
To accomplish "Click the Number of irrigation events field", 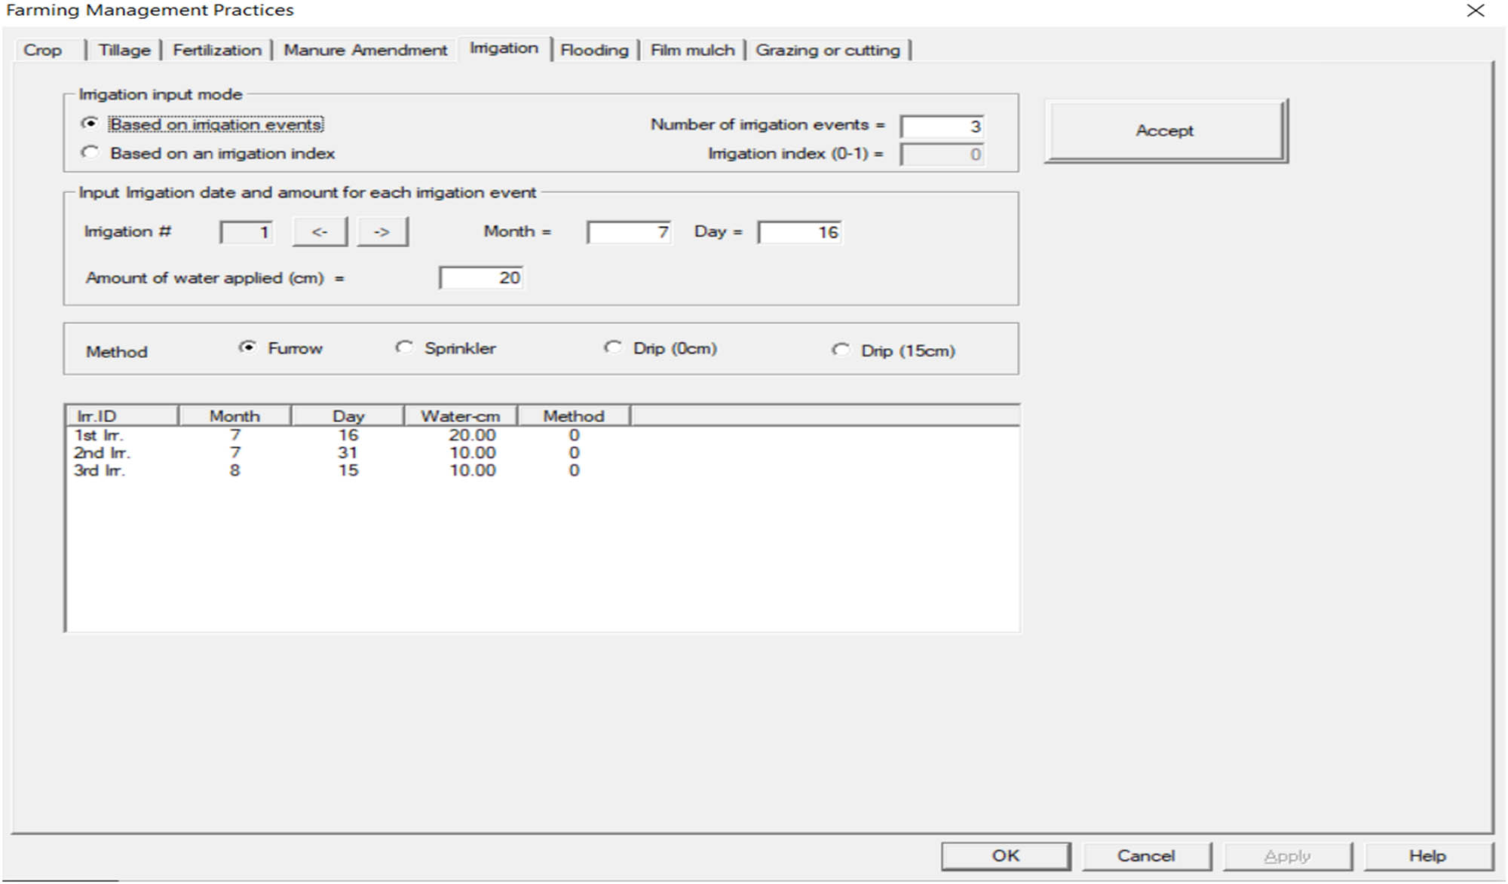I will click(942, 127).
